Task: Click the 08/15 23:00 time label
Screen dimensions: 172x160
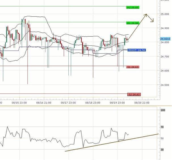Action: point(19,103)
